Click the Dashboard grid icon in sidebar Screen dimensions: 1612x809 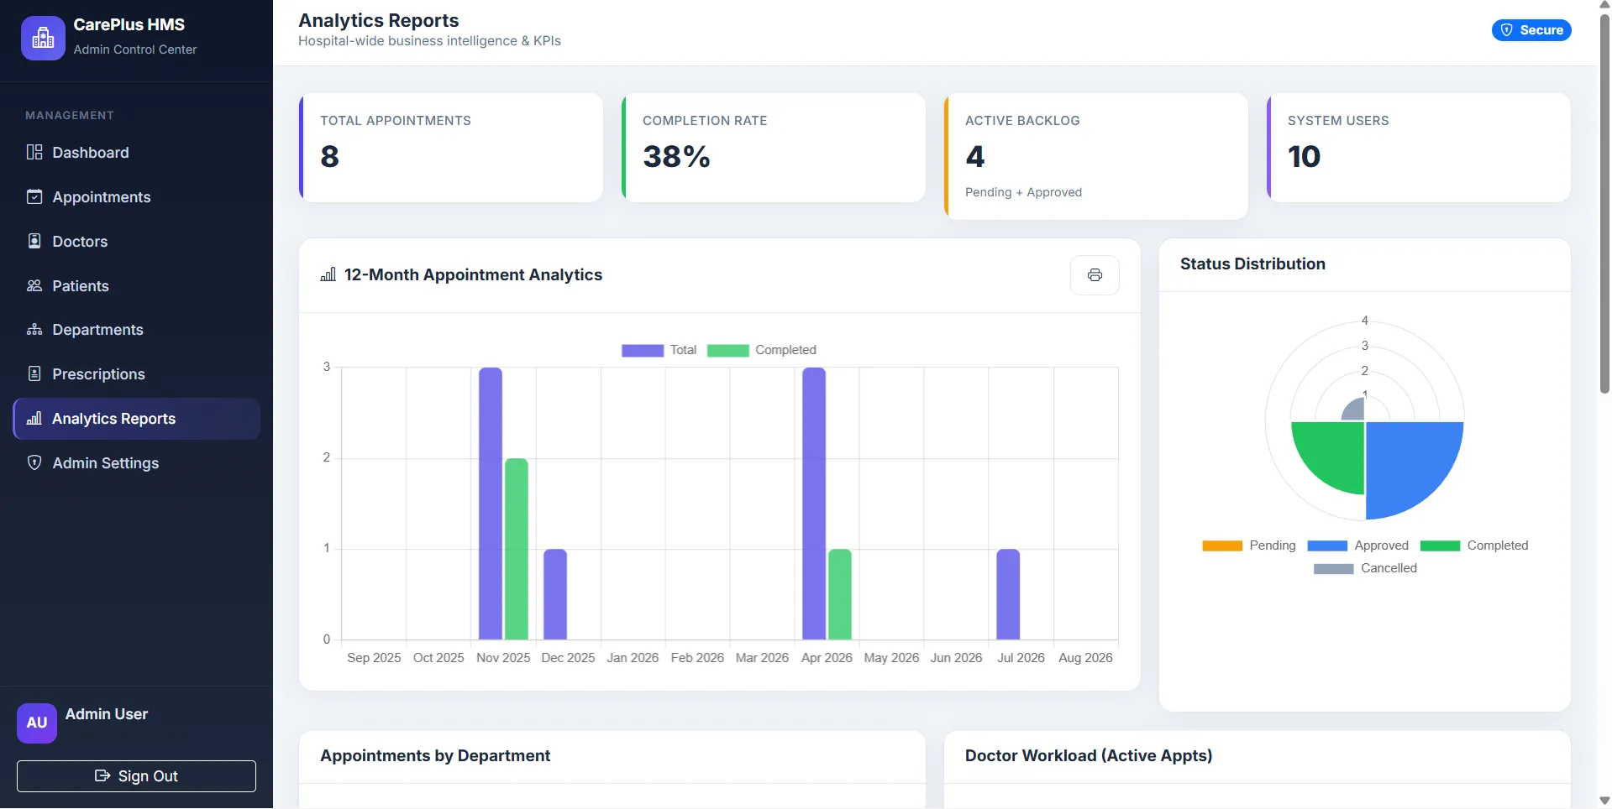[x=34, y=152]
